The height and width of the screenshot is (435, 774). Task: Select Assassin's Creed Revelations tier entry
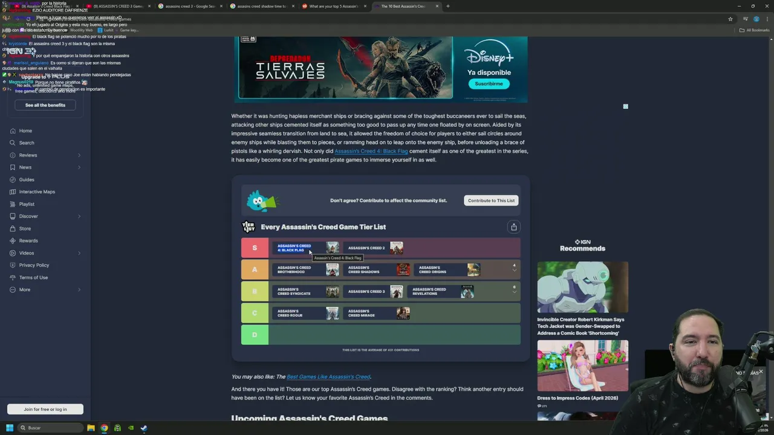442,291
